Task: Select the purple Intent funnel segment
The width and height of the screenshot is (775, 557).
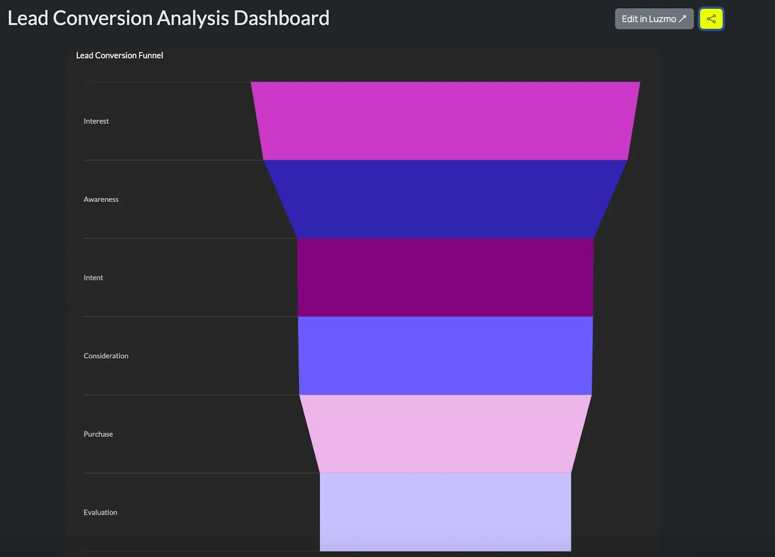Action: 445,278
